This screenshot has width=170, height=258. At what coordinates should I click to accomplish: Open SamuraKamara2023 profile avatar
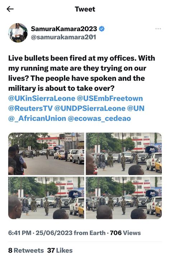18,33
